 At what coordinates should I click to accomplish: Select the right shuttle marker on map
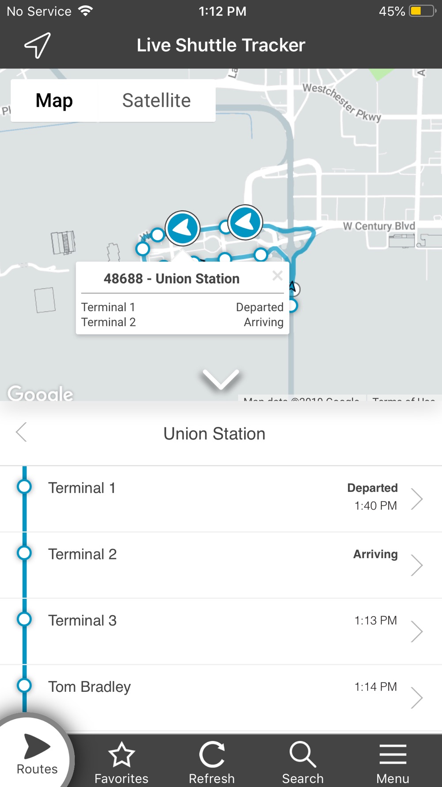tap(245, 222)
